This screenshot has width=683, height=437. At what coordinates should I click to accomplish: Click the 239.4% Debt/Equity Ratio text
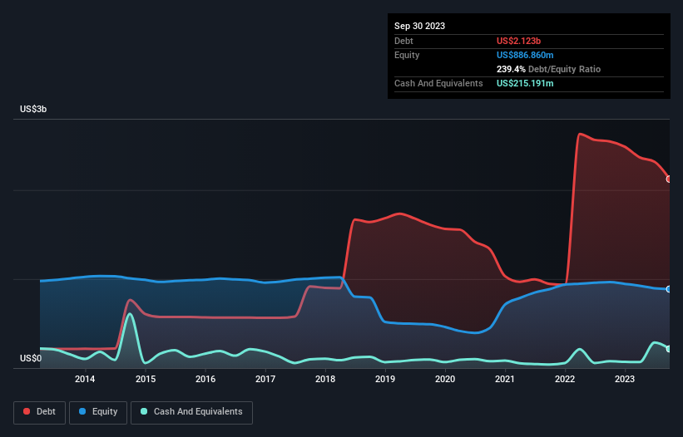548,69
